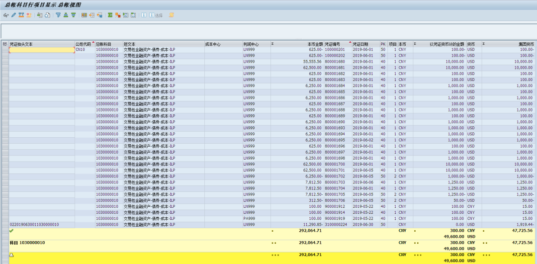The image size is (537, 264).
Task: Click the select layout icon
Action: 92,15
